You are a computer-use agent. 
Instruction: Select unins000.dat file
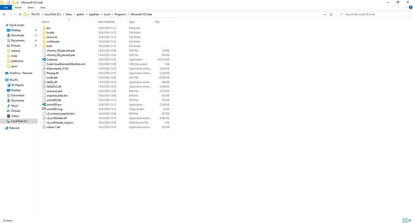coord(54,100)
